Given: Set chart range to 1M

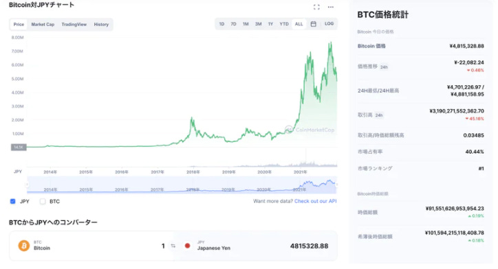Looking at the screenshot, I should (x=246, y=24).
